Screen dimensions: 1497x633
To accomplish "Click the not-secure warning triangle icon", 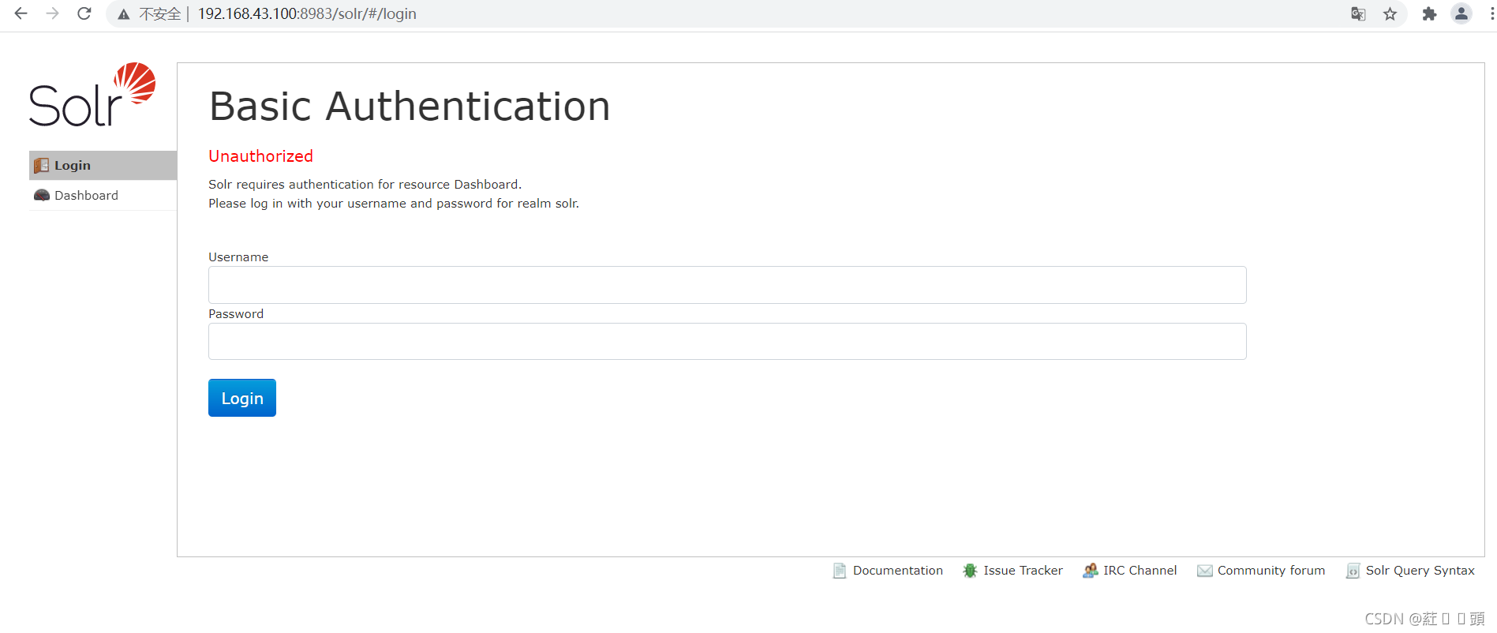I will [x=124, y=14].
